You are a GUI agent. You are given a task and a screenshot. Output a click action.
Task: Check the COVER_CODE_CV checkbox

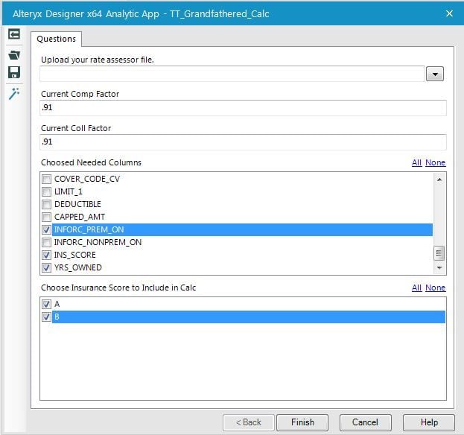46,179
